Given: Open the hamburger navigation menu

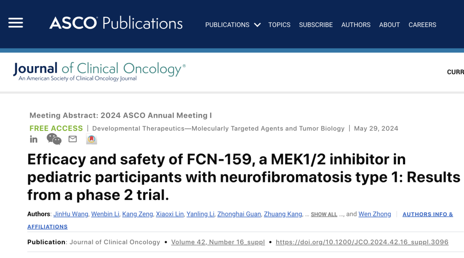Looking at the screenshot, I should coord(15,23).
